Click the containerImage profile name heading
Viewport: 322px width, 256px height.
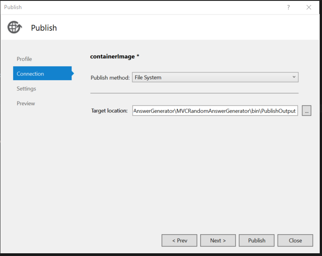(115, 57)
